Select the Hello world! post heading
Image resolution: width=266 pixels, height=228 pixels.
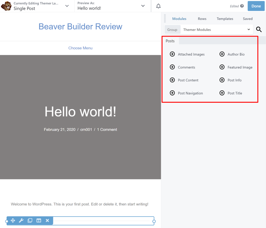80,112
